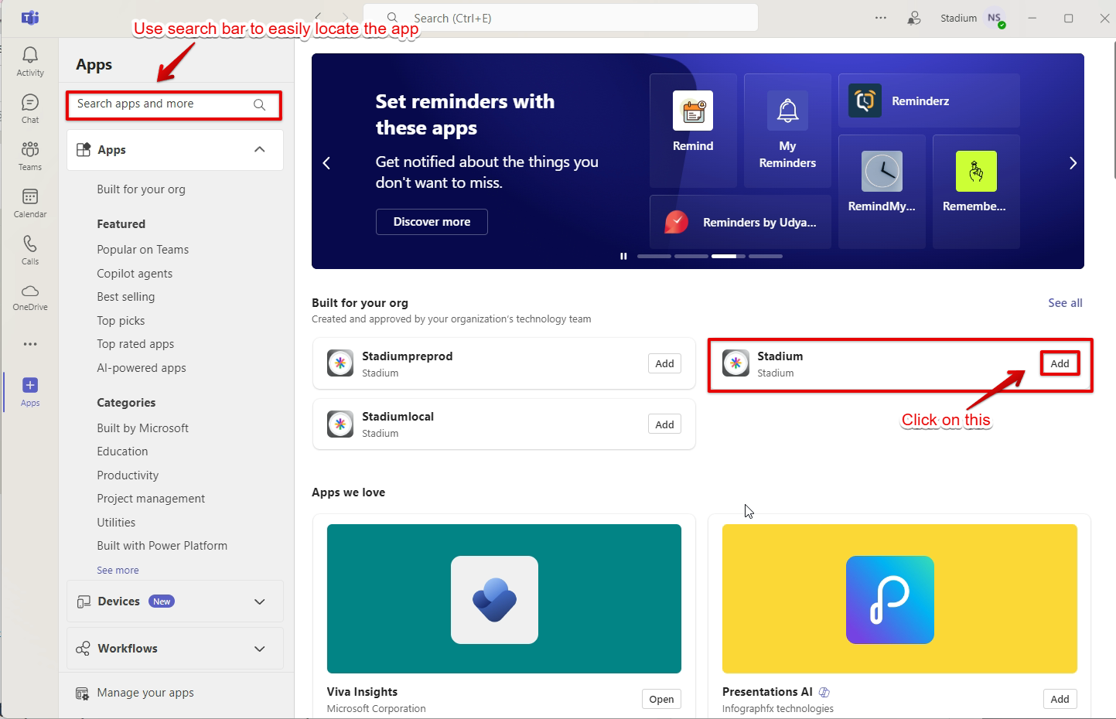Jump to fourth carousel indicator
Viewport: 1116px width, 719px height.
pyautogui.click(x=766, y=256)
